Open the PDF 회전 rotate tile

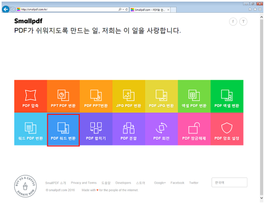coord(162,129)
